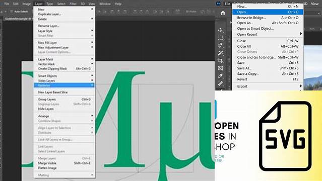Open the Window menu

tap(105, 4)
